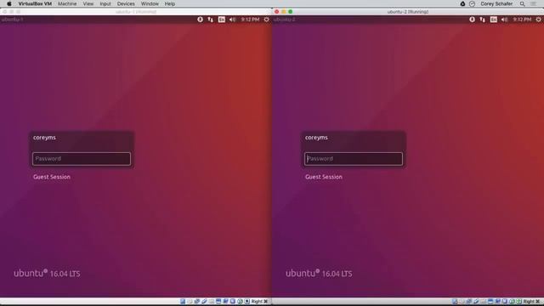Image resolution: width=544 pixels, height=306 pixels.
Task: Select coreyms user in ubuntu-1 login
Action: point(44,138)
